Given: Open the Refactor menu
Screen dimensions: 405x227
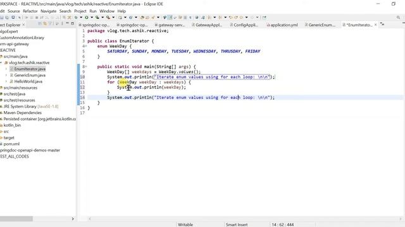Looking at the screenshot, I should tap(30, 11).
